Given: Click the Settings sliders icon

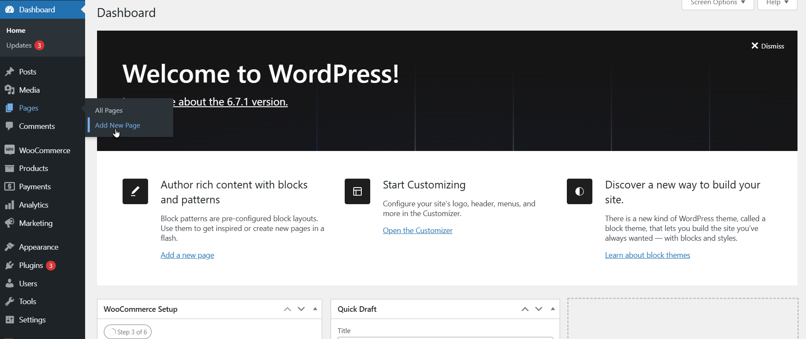Looking at the screenshot, I should pyautogui.click(x=9, y=320).
